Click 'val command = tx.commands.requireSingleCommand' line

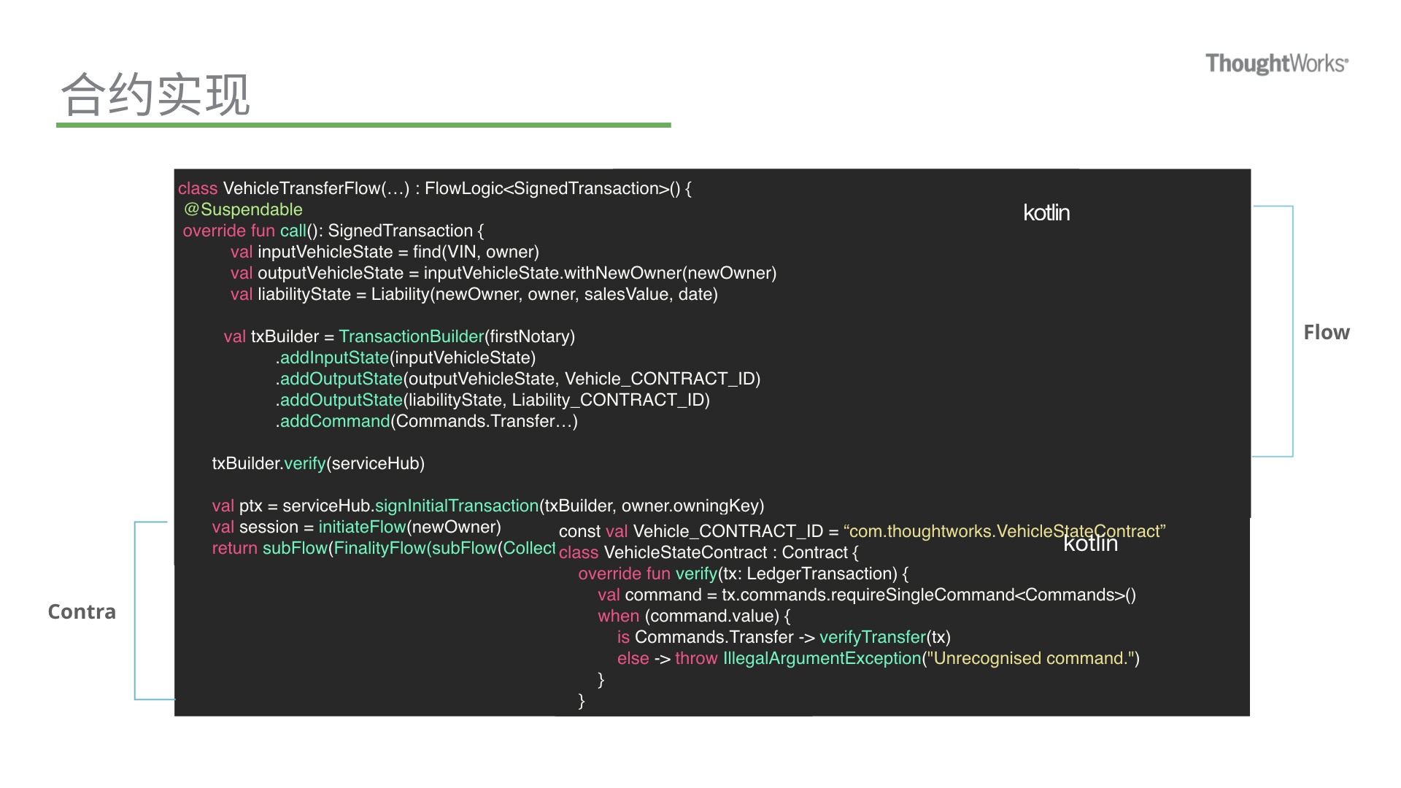coord(867,595)
